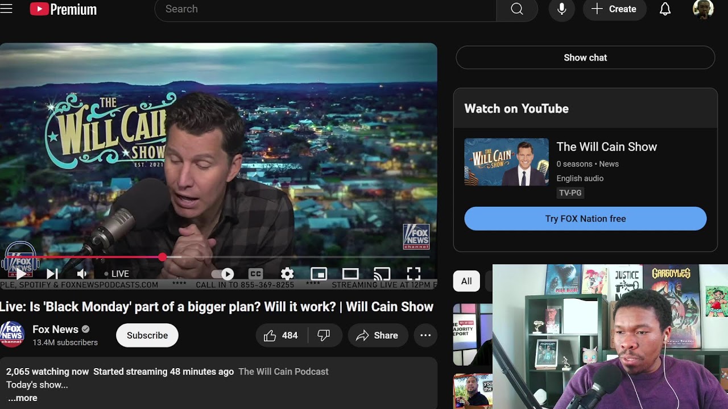
Task: Open The Will Cain Show thumbnail
Action: pos(507,162)
